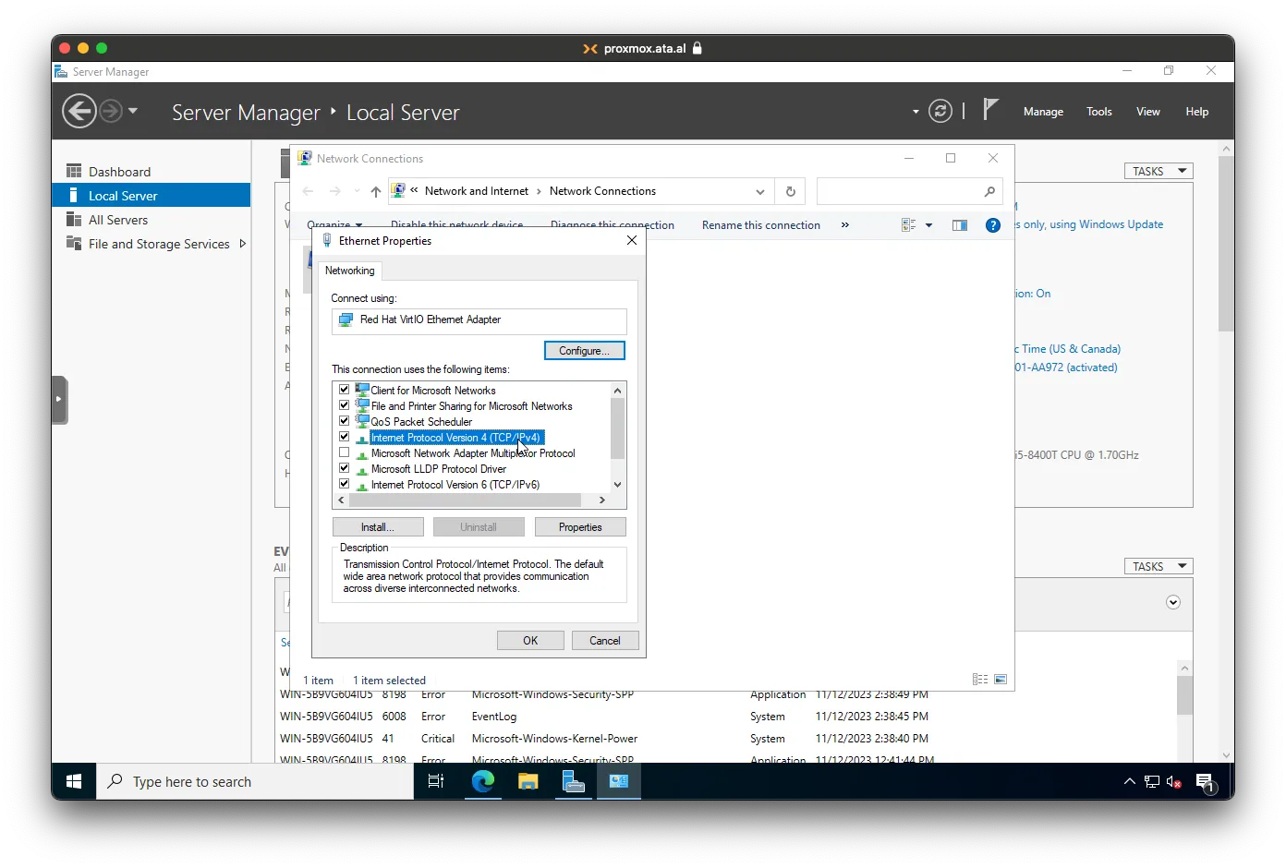Screen dimensions: 1286x868
Task: Select Local Server in sidebar
Action: pos(151,196)
